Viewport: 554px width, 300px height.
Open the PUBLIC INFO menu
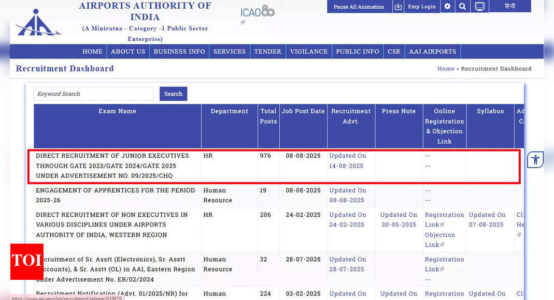[357, 52]
